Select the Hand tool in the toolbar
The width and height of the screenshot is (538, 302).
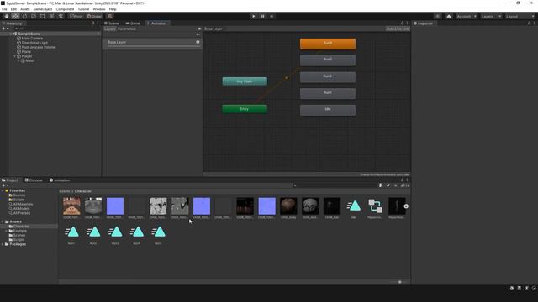[7, 17]
